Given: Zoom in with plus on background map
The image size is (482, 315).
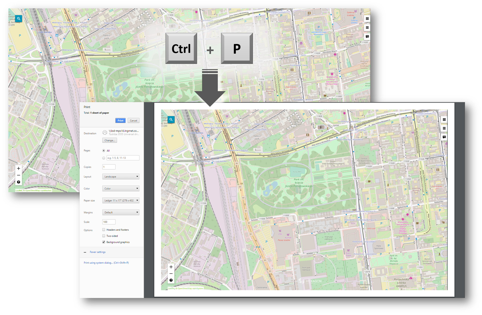Looking at the screenshot, I should click(x=18, y=168).
